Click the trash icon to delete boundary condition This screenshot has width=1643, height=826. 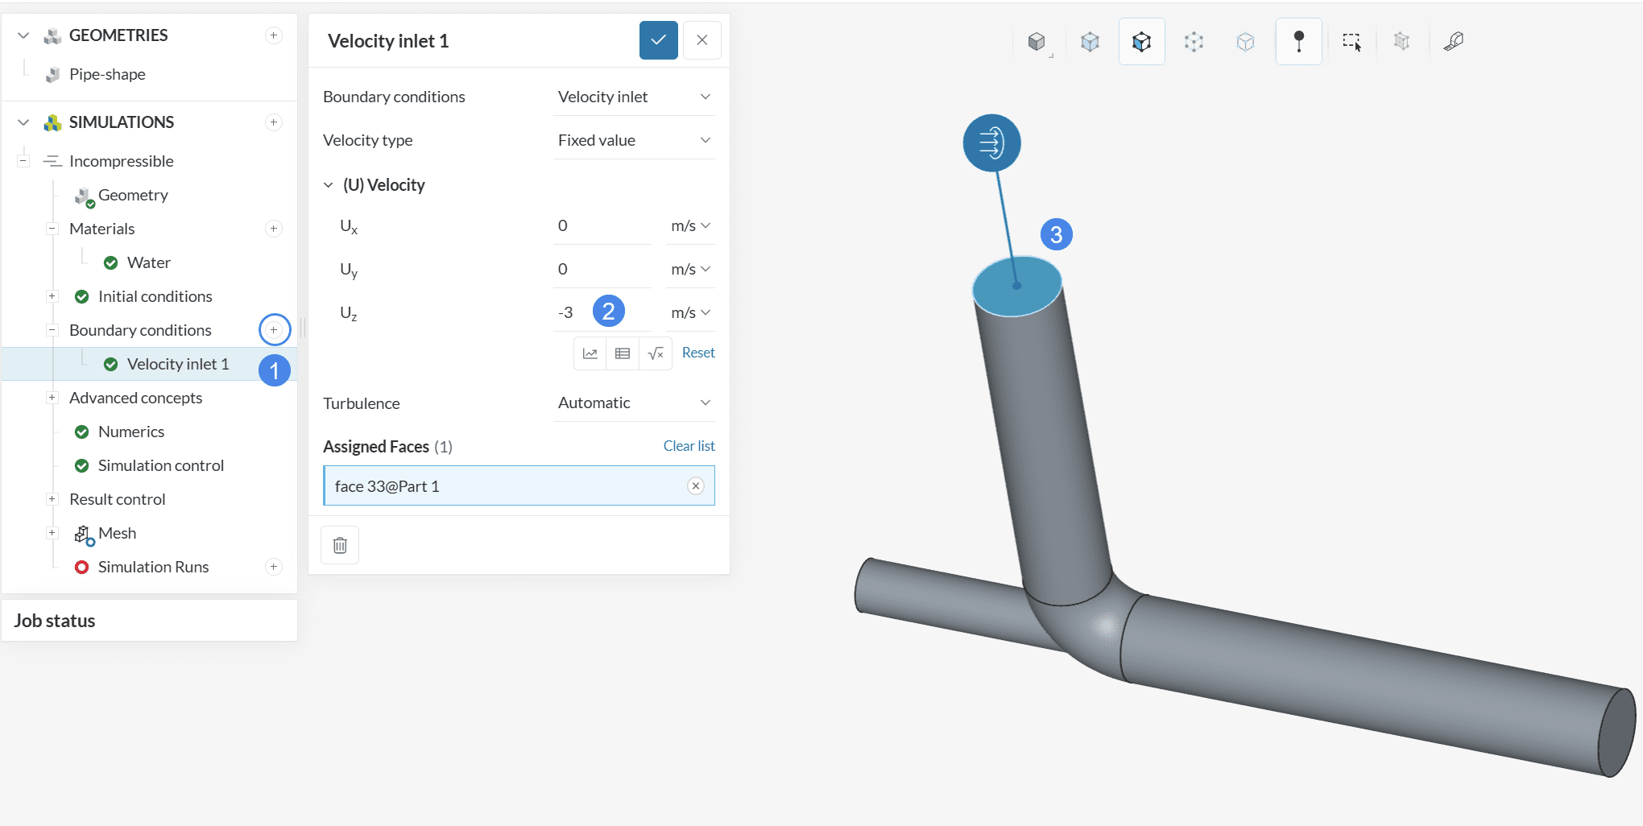[340, 545]
